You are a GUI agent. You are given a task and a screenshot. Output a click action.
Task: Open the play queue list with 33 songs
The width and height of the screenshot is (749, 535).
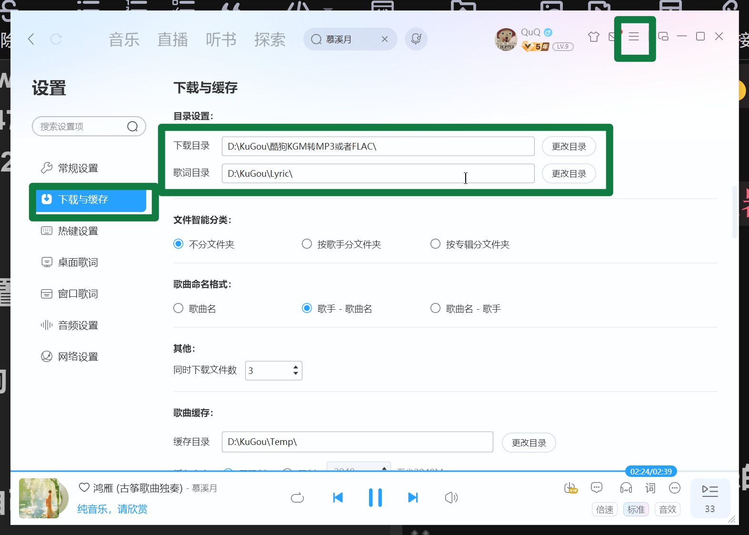(x=710, y=498)
